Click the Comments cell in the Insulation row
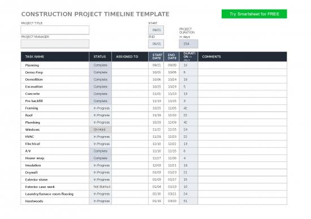This screenshot has height=219, width=311. (243, 165)
